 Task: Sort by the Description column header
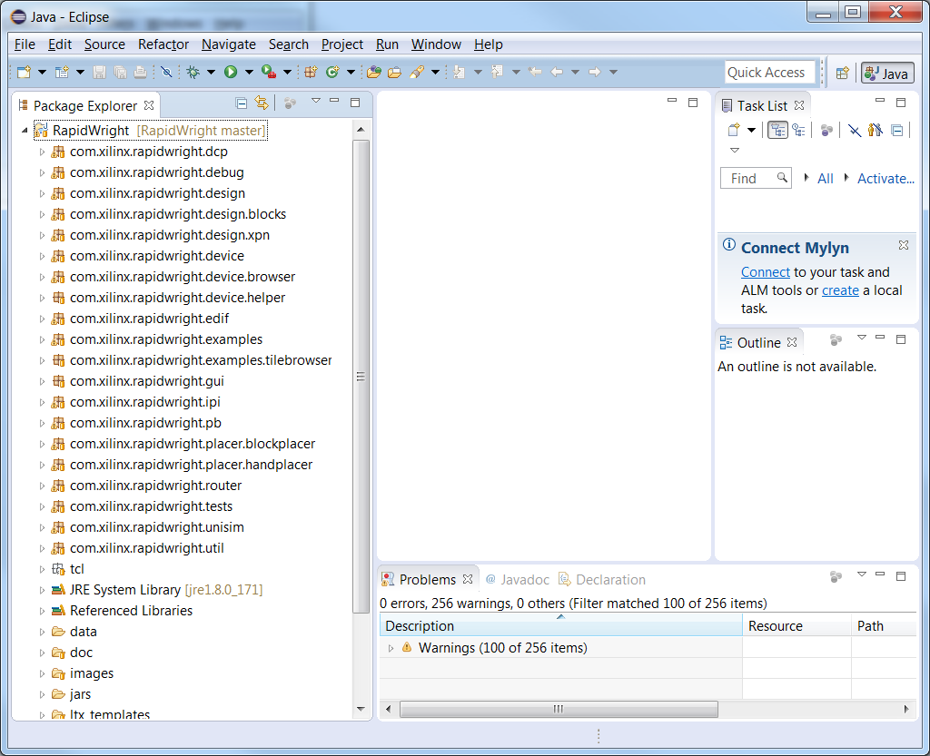point(560,625)
